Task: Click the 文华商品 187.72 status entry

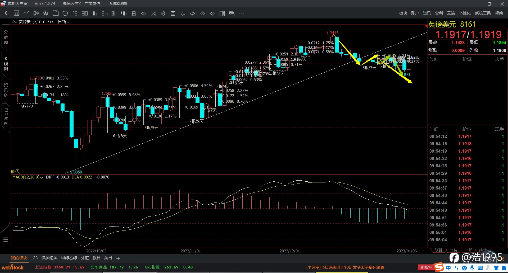Action: [114, 267]
